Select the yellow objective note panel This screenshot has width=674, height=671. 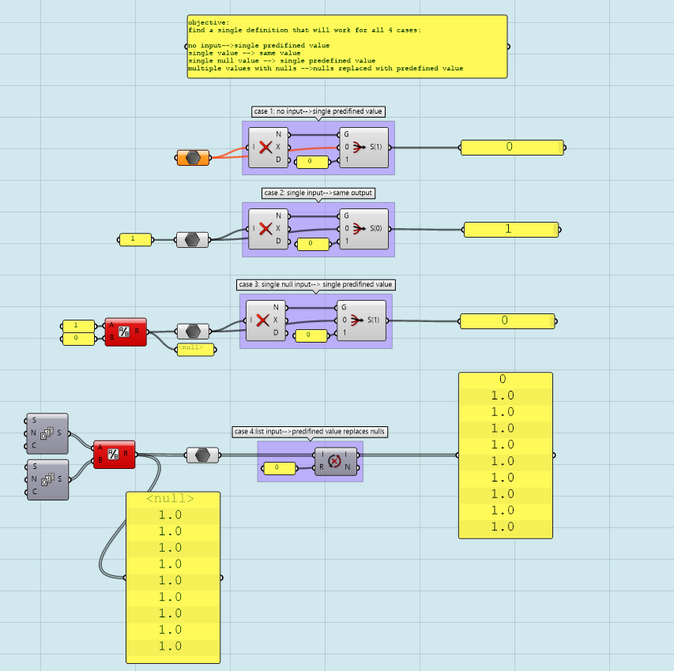(348, 47)
